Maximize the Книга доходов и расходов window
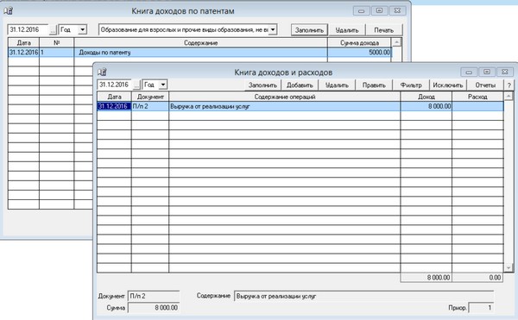 pos(487,72)
